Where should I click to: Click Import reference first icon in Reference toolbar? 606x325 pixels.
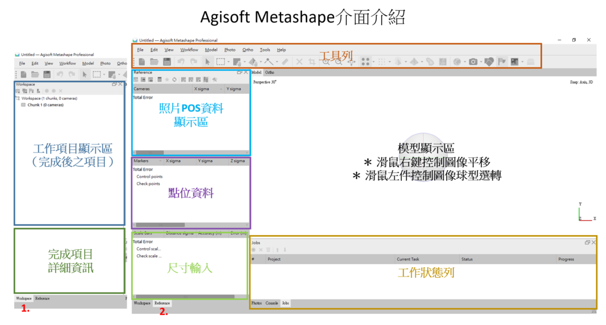click(136, 80)
